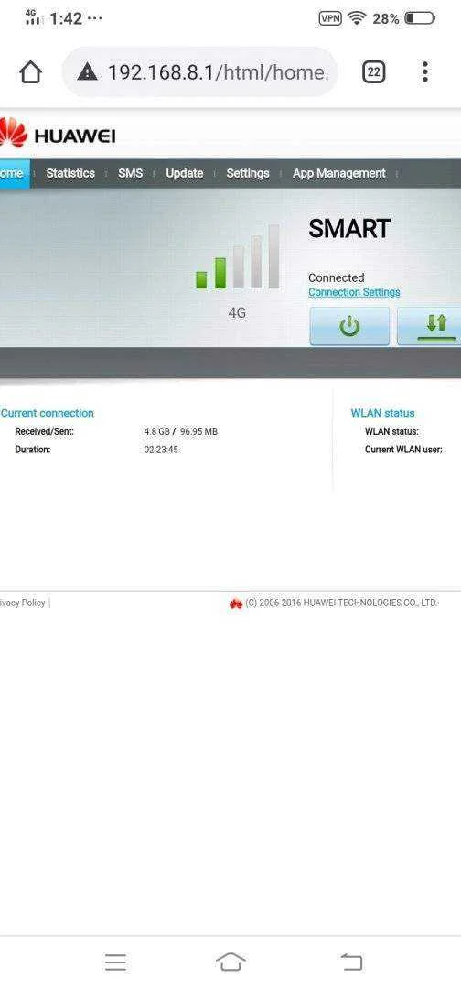
Task: Tap the 1:42 clock in status bar
Action: [66, 18]
